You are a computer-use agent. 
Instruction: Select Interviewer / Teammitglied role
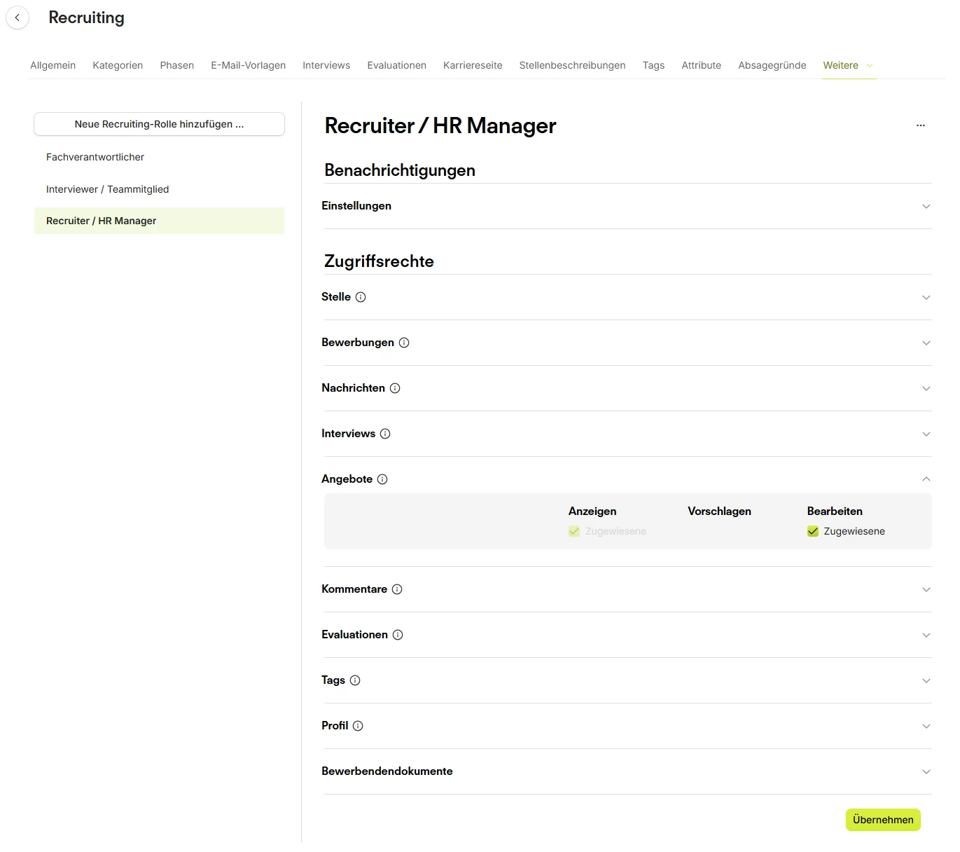pos(107,189)
